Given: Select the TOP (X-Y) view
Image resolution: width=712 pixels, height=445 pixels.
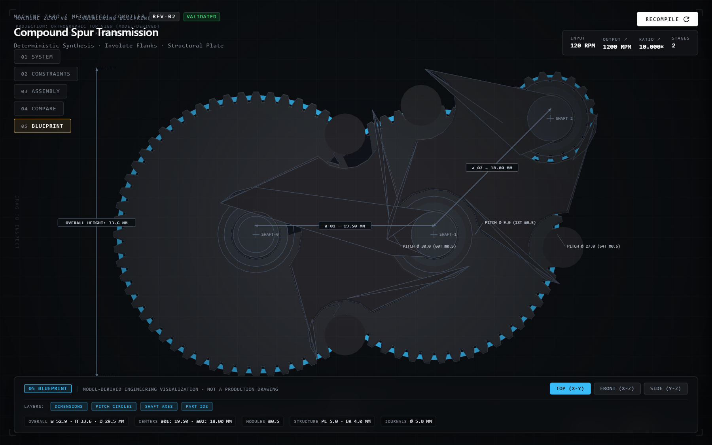Looking at the screenshot, I should coord(570,388).
